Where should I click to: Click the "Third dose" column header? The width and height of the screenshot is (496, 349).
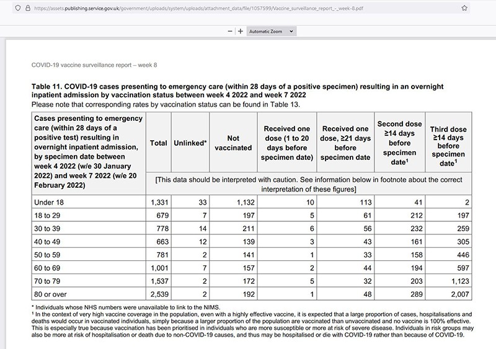[448, 143]
